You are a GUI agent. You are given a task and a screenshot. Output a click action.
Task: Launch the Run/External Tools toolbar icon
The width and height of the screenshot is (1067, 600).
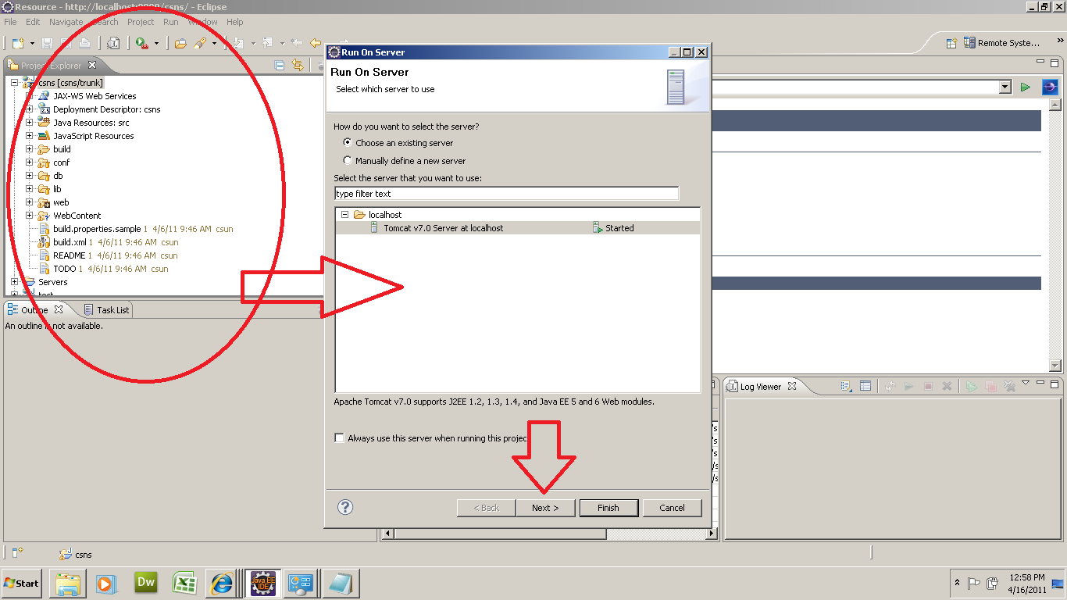141,43
